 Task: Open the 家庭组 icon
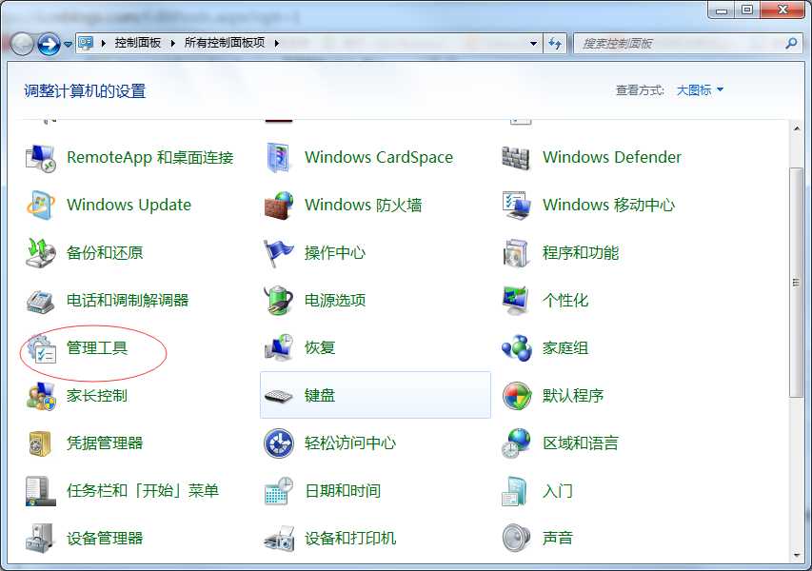click(x=516, y=348)
